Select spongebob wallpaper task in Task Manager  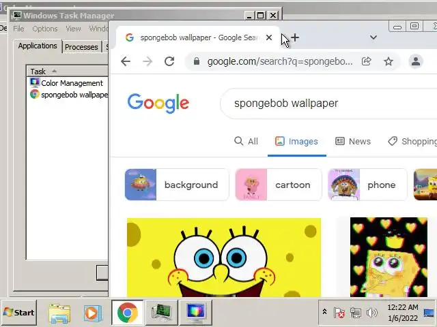[68, 95]
